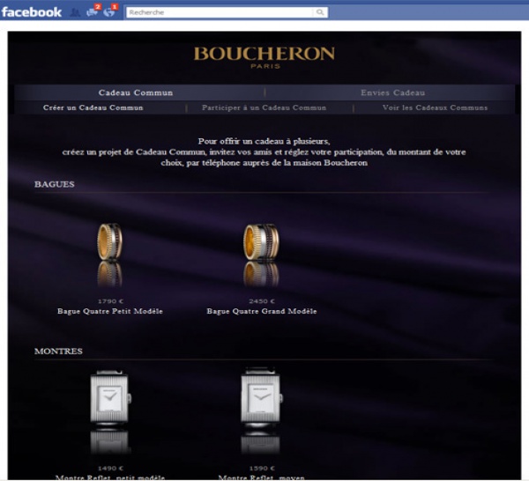Viewport: 529px width, 481px height.
Task: Switch to the Cadeau Commun tab
Action: pos(136,92)
